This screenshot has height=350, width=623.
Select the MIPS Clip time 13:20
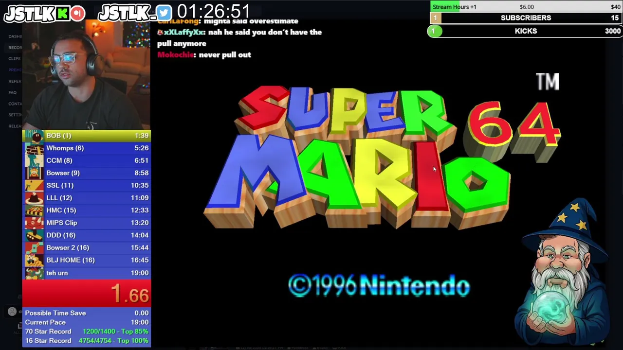click(x=140, y=223)
